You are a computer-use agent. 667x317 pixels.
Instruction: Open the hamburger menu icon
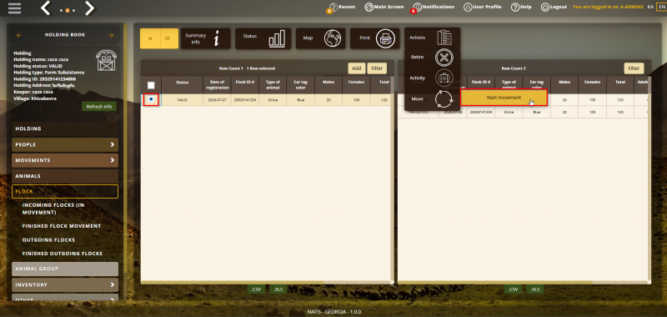14,8
